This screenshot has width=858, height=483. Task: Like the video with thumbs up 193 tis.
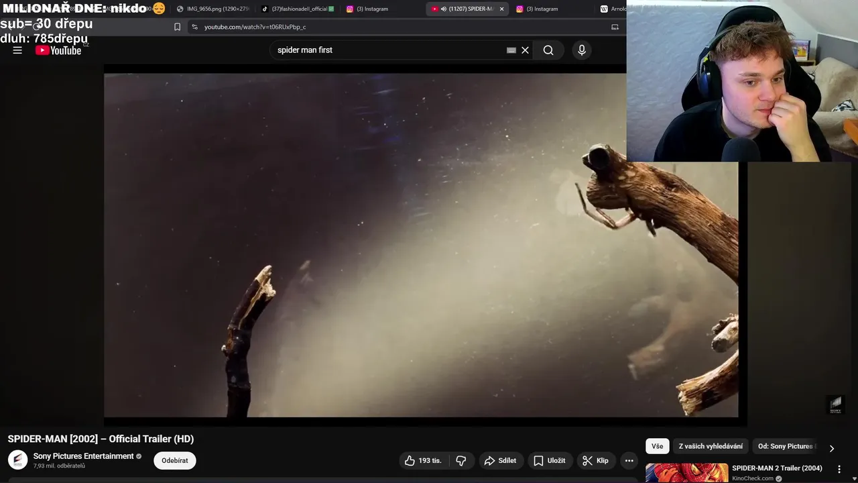[x=424, y=460]
